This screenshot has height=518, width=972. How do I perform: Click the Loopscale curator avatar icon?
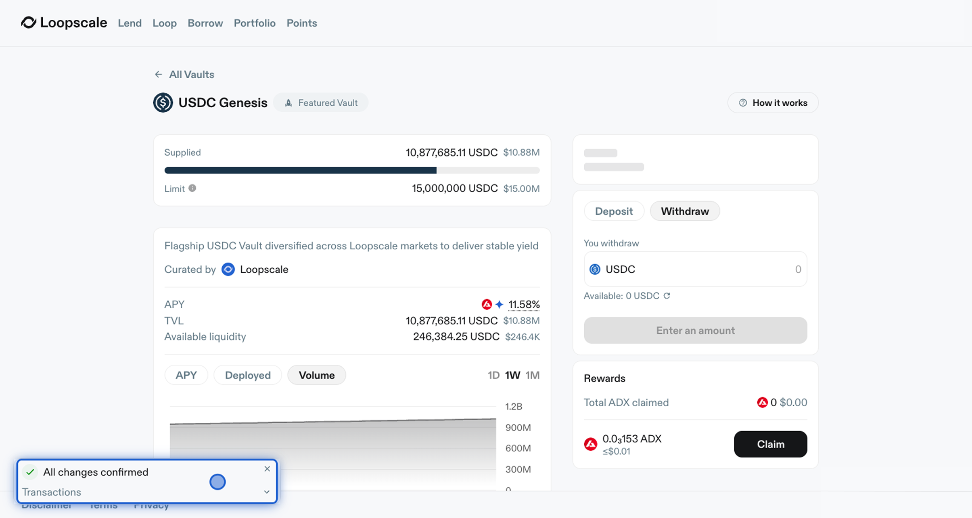pos(228,269)
